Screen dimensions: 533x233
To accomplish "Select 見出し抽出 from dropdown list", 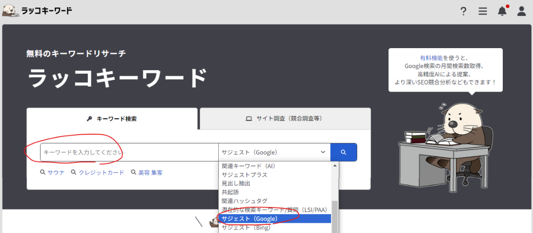I will [x=275, y=183].
